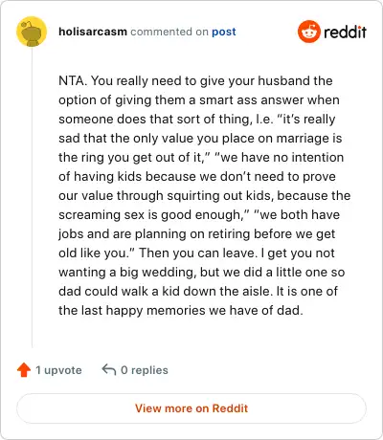Click 'NTA.' at the comment start
This screenshot has height=440, width=383.
click(x=73, y=80)
